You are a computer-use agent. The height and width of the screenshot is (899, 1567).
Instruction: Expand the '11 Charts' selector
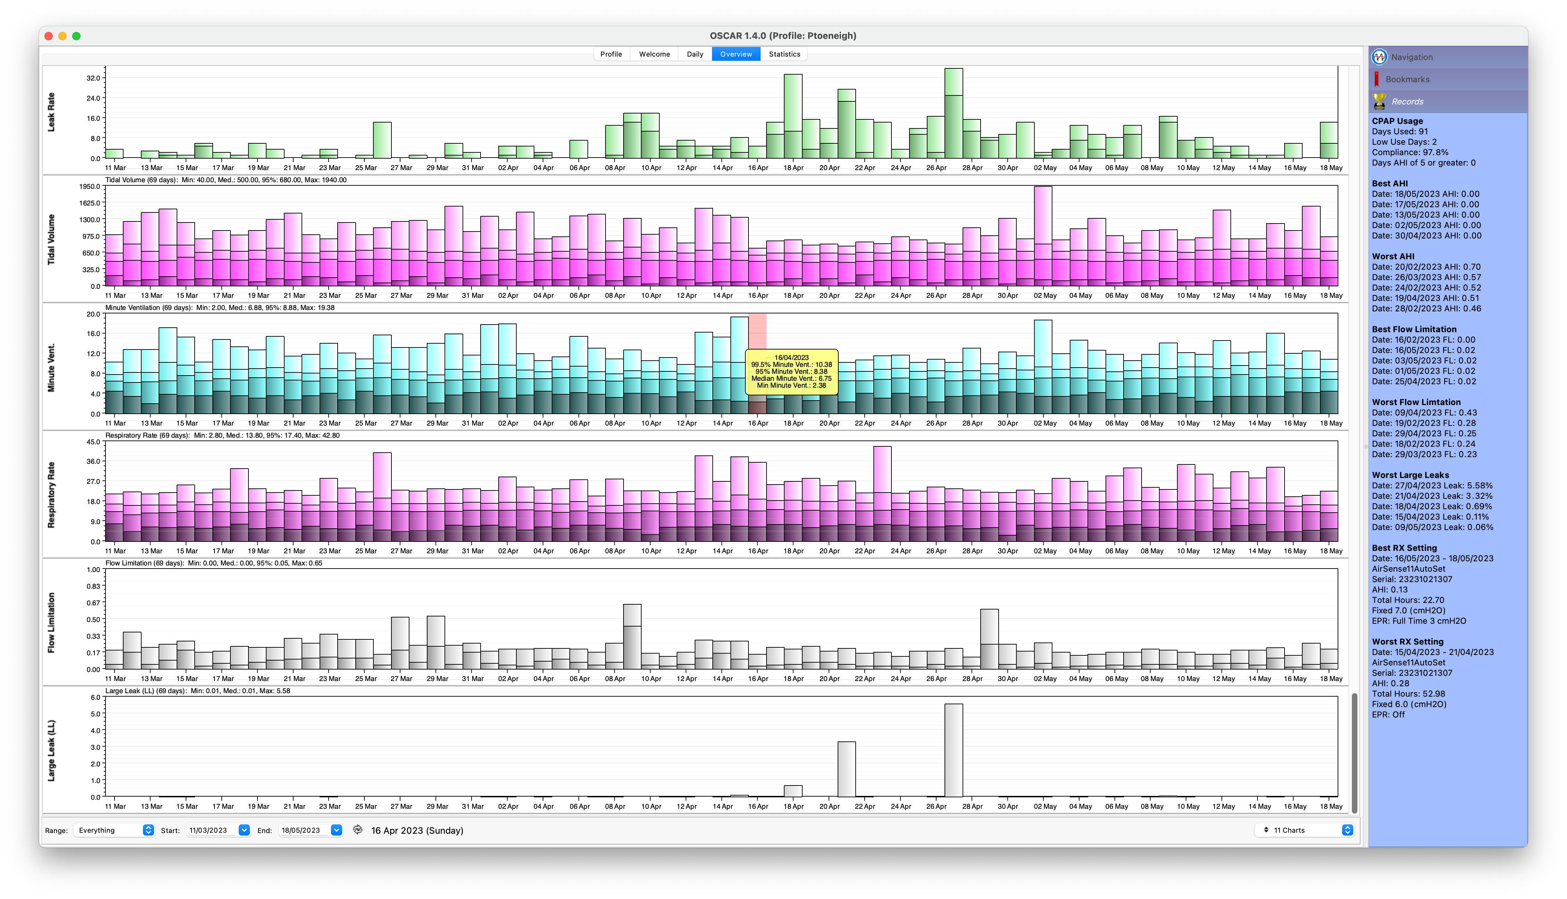click(x=1305, y=830)
